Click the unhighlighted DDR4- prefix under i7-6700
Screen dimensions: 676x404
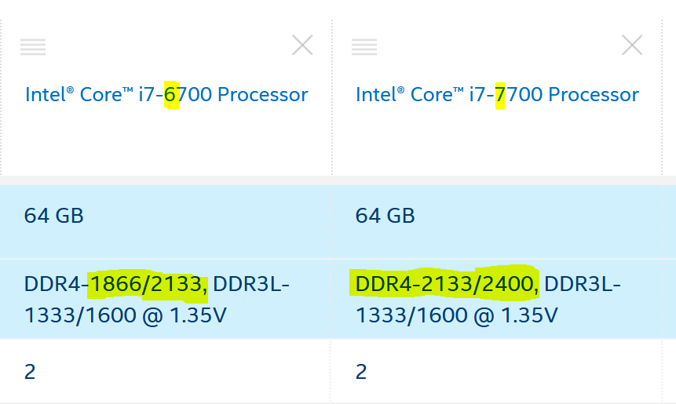point(55,283)
